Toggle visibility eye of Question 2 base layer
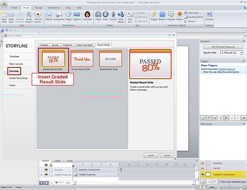 pos(203,174)
